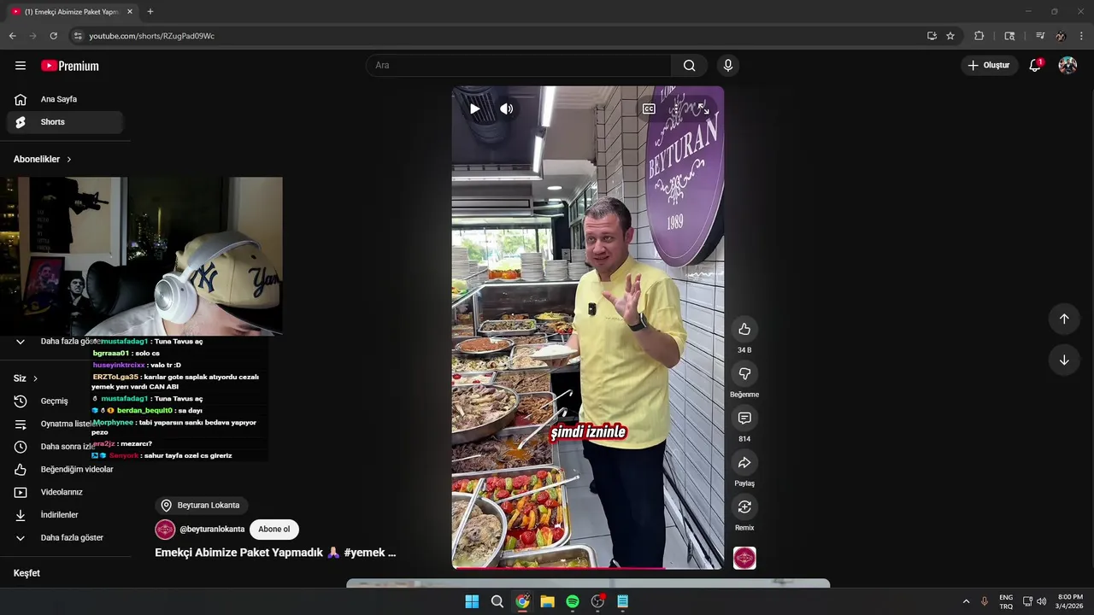Screen dimensions: 1094x615
Task: Select Shorts in the sidebar
Action: (x=65, y=122)
